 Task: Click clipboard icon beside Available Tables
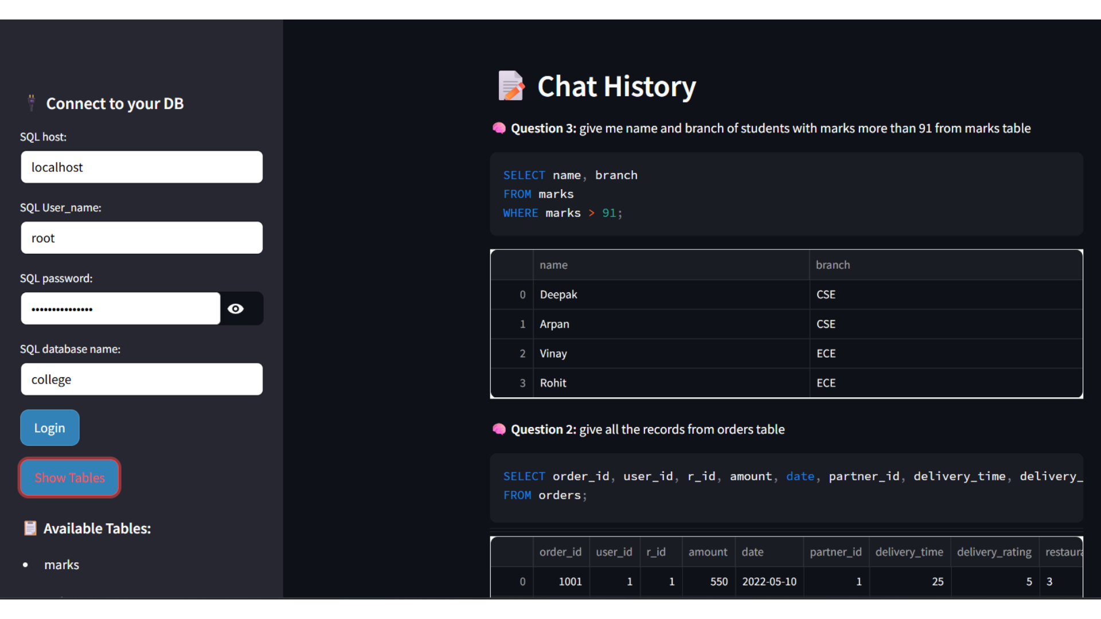tap(30, 528)
